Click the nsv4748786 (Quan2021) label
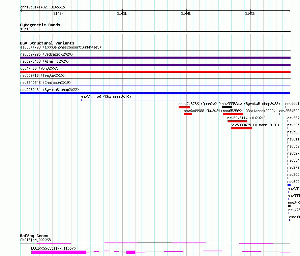 click(200, 104)
